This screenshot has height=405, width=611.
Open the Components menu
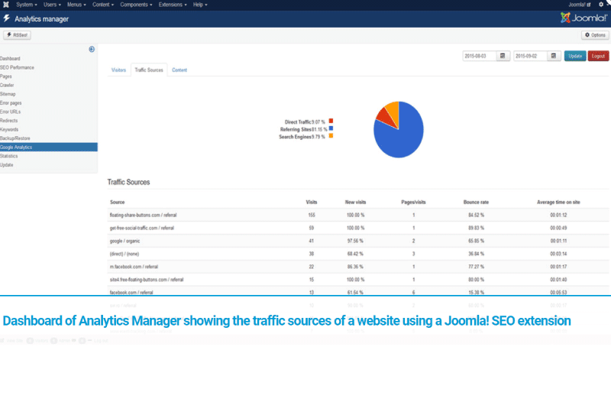click(136, 5)
